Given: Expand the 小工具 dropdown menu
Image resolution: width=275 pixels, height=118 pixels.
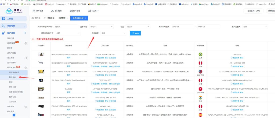Looking at the screenshot, I should point(93,11).
